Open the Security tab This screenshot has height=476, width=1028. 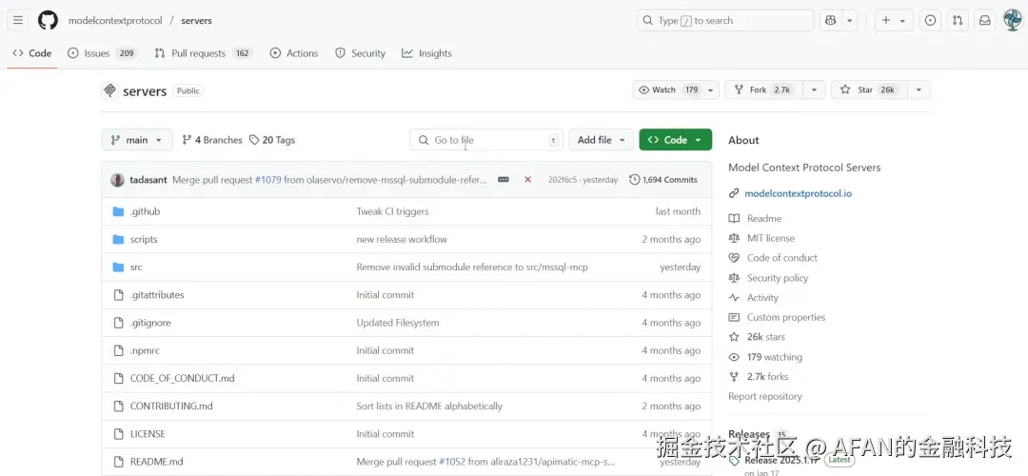(x=360, y=53)
